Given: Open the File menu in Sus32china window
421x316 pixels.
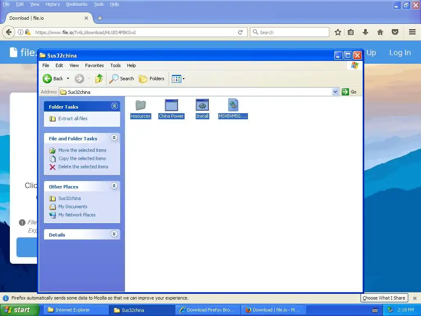Looking at the screenshot, I should click(46, 65).
